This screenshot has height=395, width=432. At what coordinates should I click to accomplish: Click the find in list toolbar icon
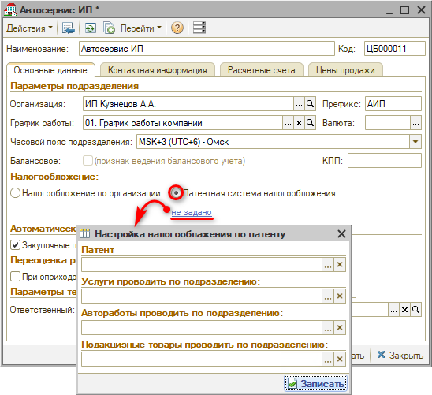(68, 28)
